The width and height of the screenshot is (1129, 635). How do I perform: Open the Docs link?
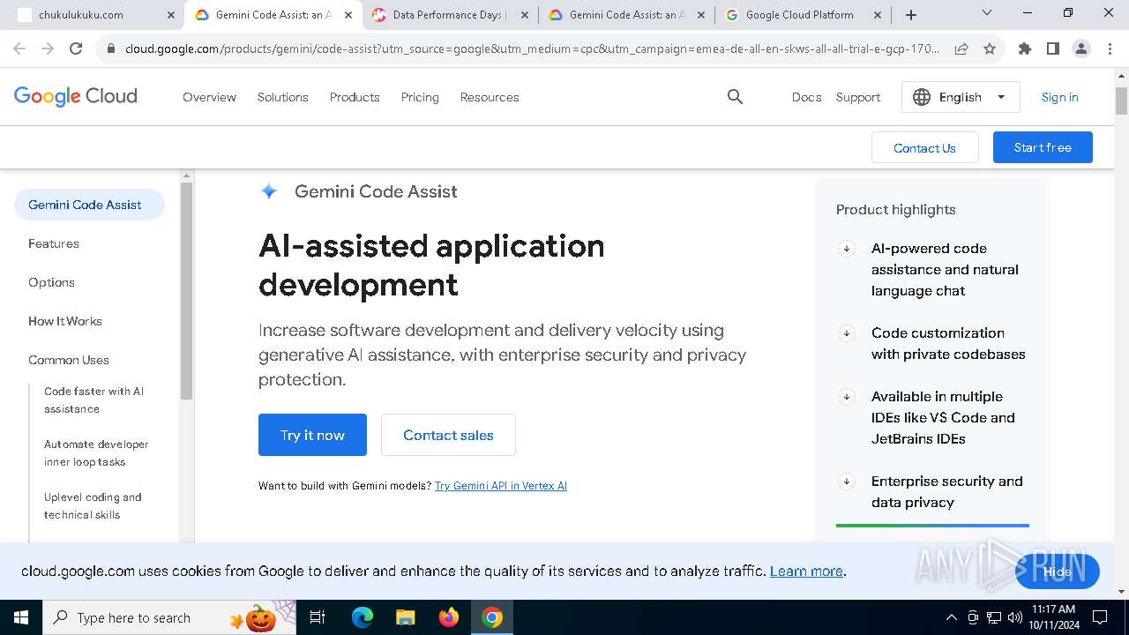tap(806, 97)
